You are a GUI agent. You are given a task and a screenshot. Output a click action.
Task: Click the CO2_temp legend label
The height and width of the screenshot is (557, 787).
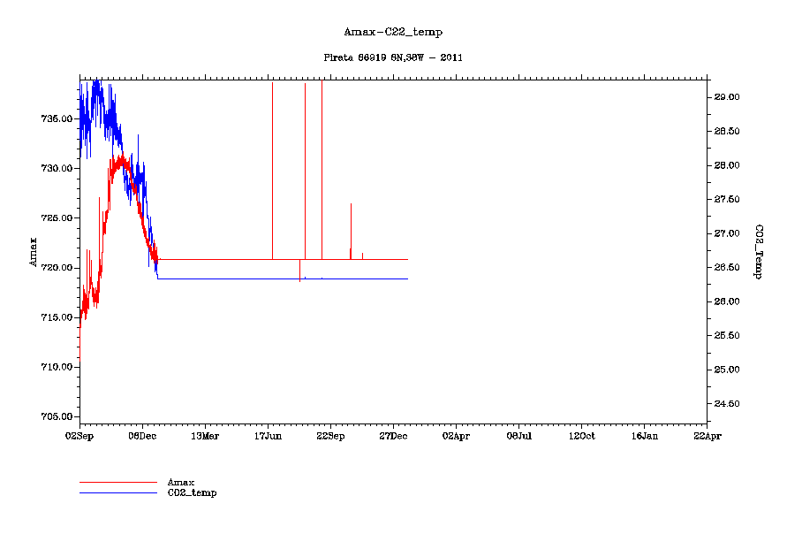(192, 492)
